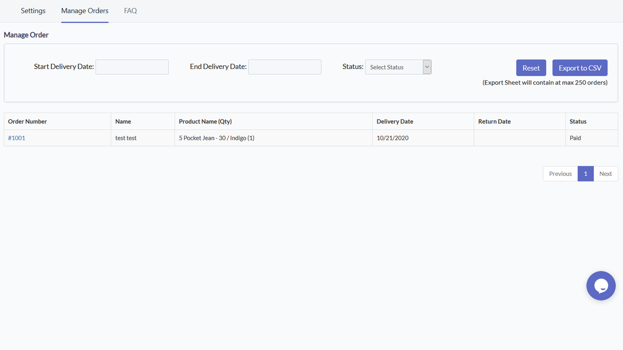Click the Previous page button
623x350 pixels.
click(560, 174)
